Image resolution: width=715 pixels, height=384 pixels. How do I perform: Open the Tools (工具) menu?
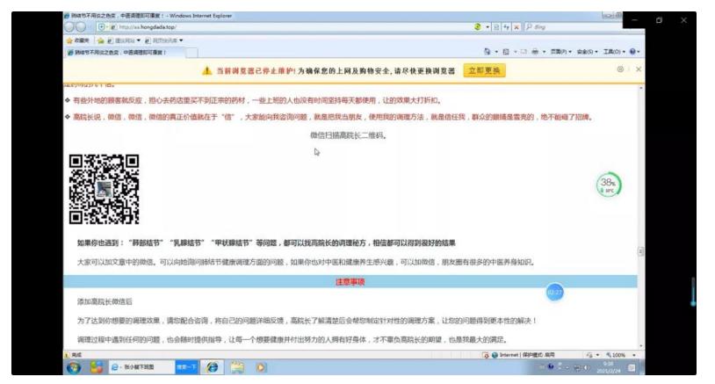[x=614, y=52]
